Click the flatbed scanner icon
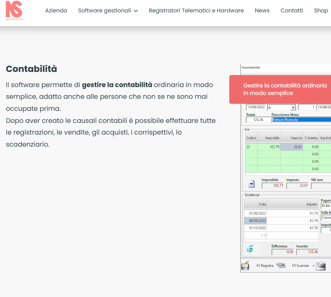 point(281,266)
